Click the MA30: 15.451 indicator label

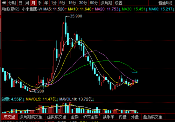pos(135,9)
